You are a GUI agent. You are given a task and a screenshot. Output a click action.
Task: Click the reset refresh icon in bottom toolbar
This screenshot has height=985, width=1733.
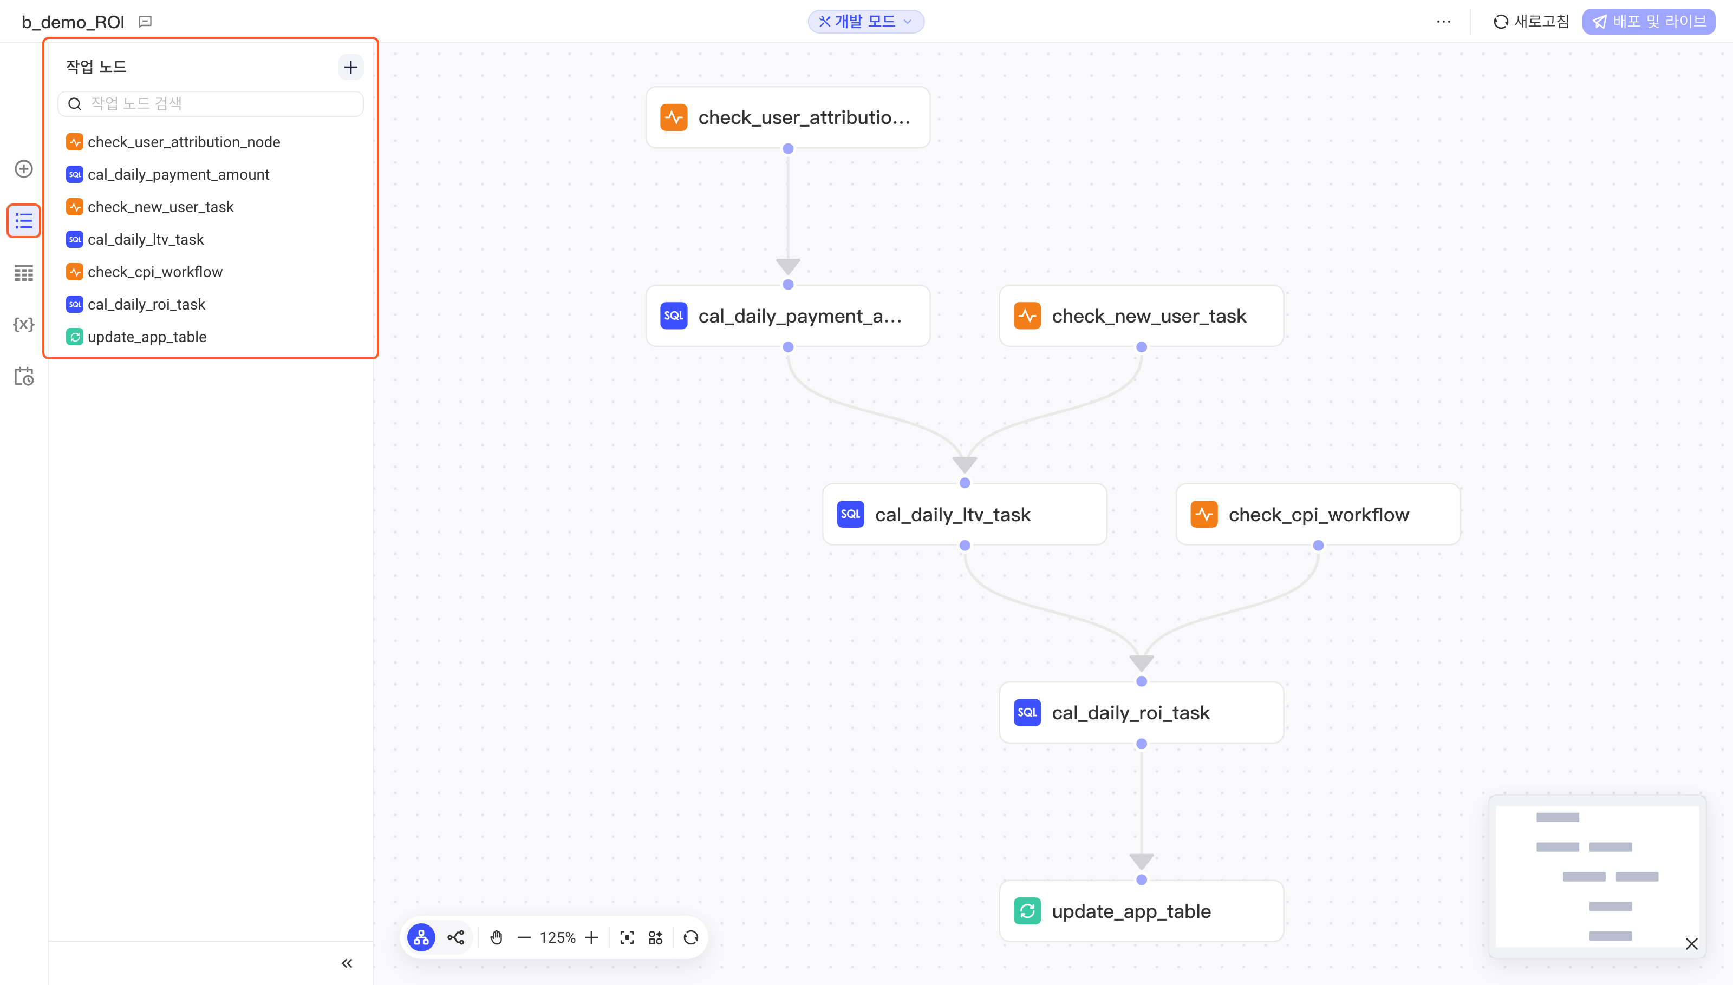690,937
